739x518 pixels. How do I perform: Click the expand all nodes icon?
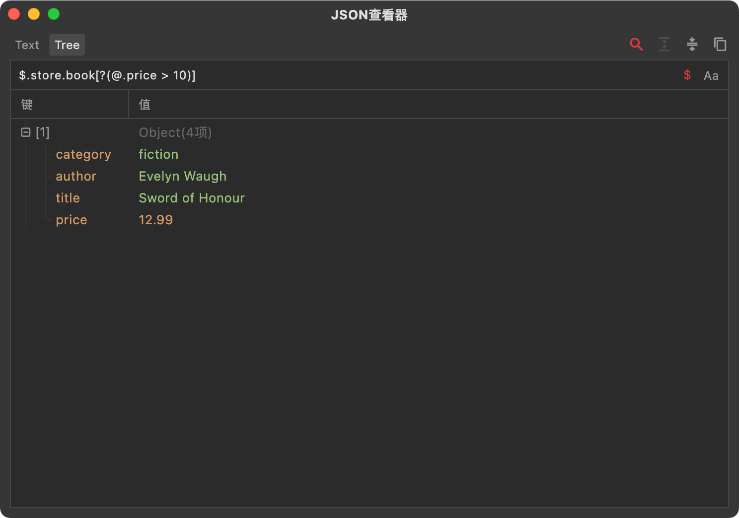click(x=664, y=45)
